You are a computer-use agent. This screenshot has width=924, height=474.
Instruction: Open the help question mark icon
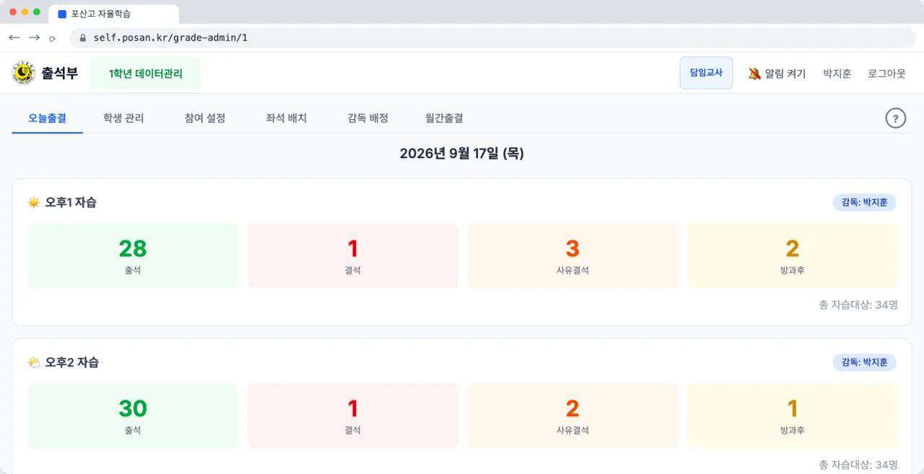pyautogui.click(x=895, y=118)
